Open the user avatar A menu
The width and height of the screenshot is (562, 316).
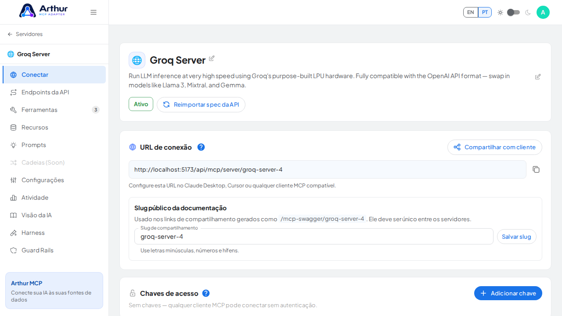click(x=543, y=12)
